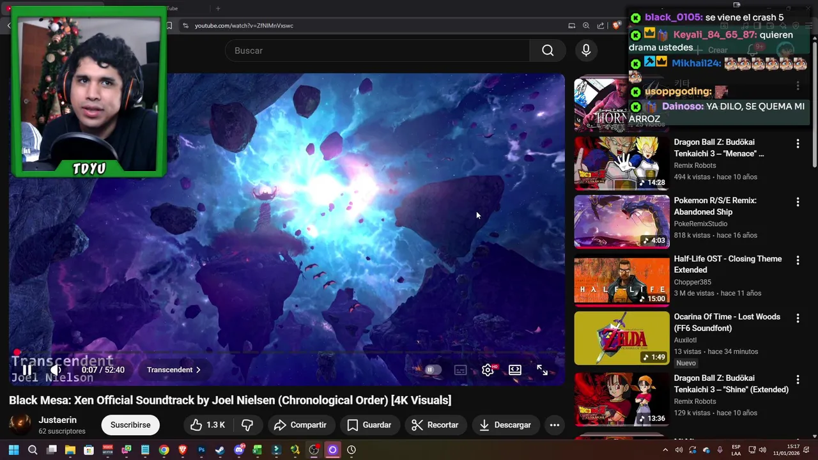Open Voicemeeter from taskbar
Viewport: 818px width, 460px height.
click(107, 450)
